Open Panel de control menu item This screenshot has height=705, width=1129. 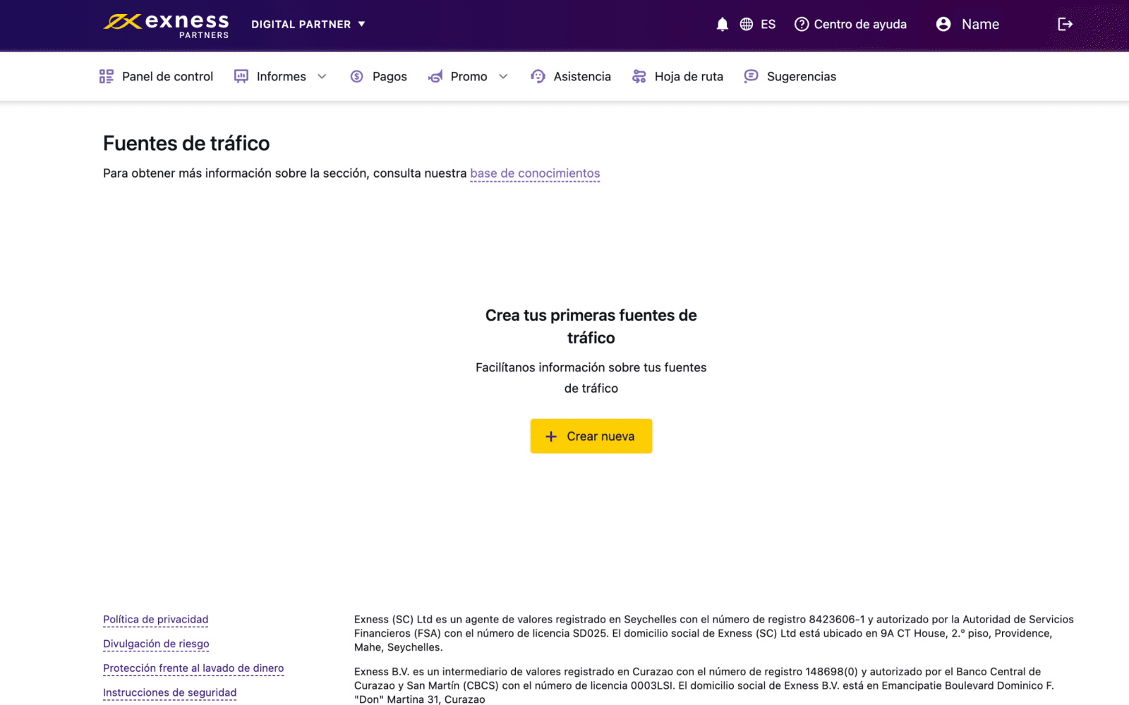pyautogui.click(x=156, y=76)
